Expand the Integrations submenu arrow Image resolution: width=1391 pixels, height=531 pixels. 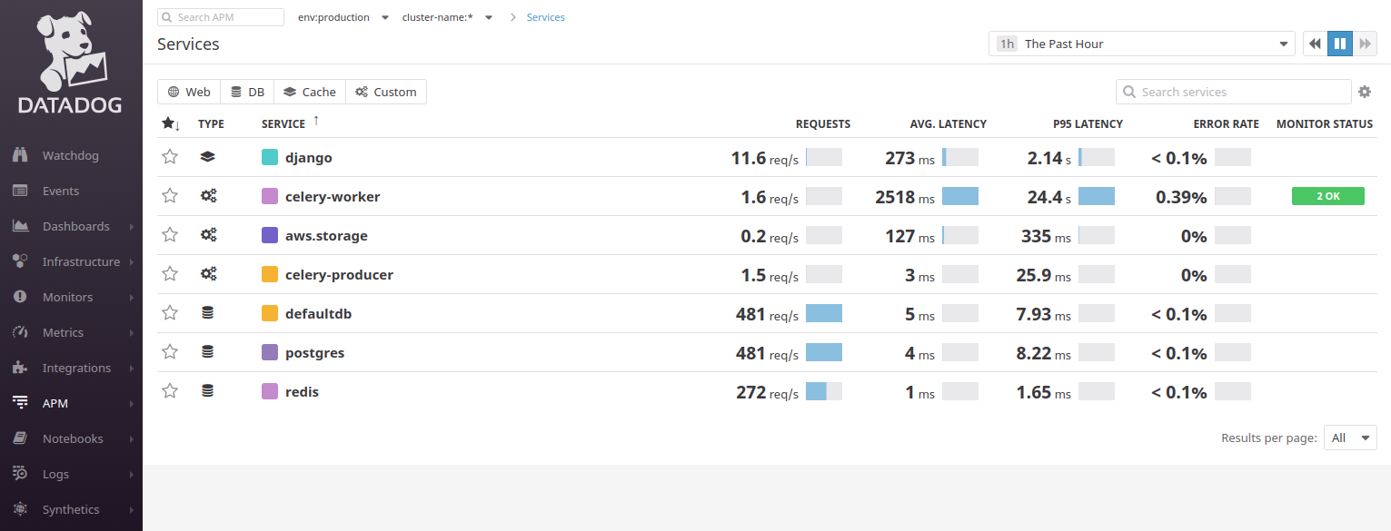(x=132, y=368)
